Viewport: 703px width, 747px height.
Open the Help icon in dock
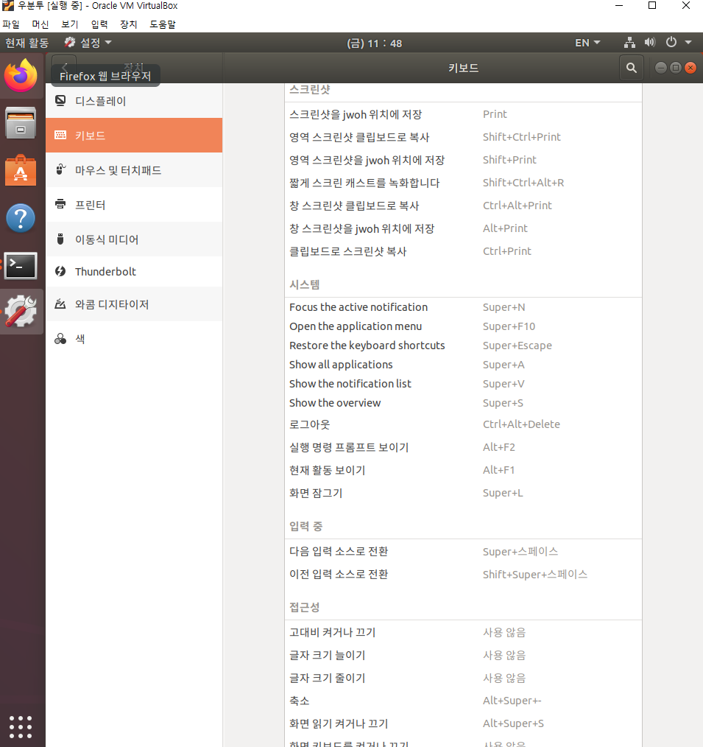(x=21, y=218)
